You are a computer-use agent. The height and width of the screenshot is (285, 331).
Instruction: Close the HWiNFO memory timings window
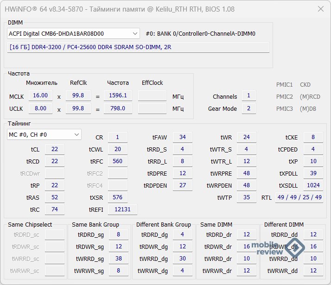[x=320, y=9]
